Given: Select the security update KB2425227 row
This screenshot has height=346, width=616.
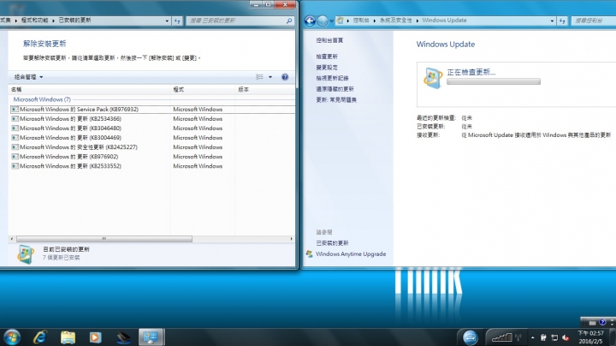Looking at the screenshot, I should click(153, 147).
